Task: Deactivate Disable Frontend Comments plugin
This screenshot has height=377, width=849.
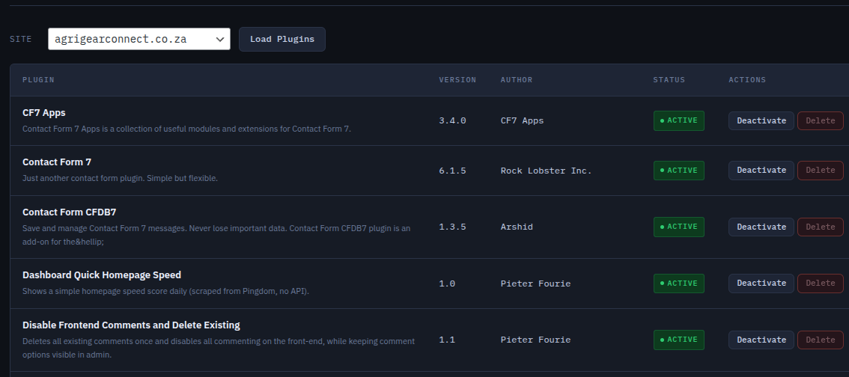Action: tap(761, 340)
